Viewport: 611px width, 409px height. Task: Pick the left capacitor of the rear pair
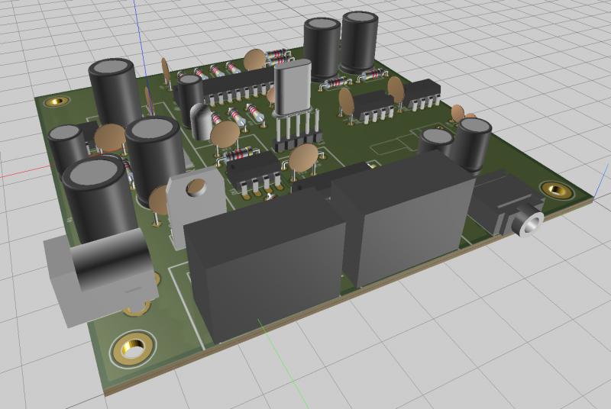(x=322, y=48)
